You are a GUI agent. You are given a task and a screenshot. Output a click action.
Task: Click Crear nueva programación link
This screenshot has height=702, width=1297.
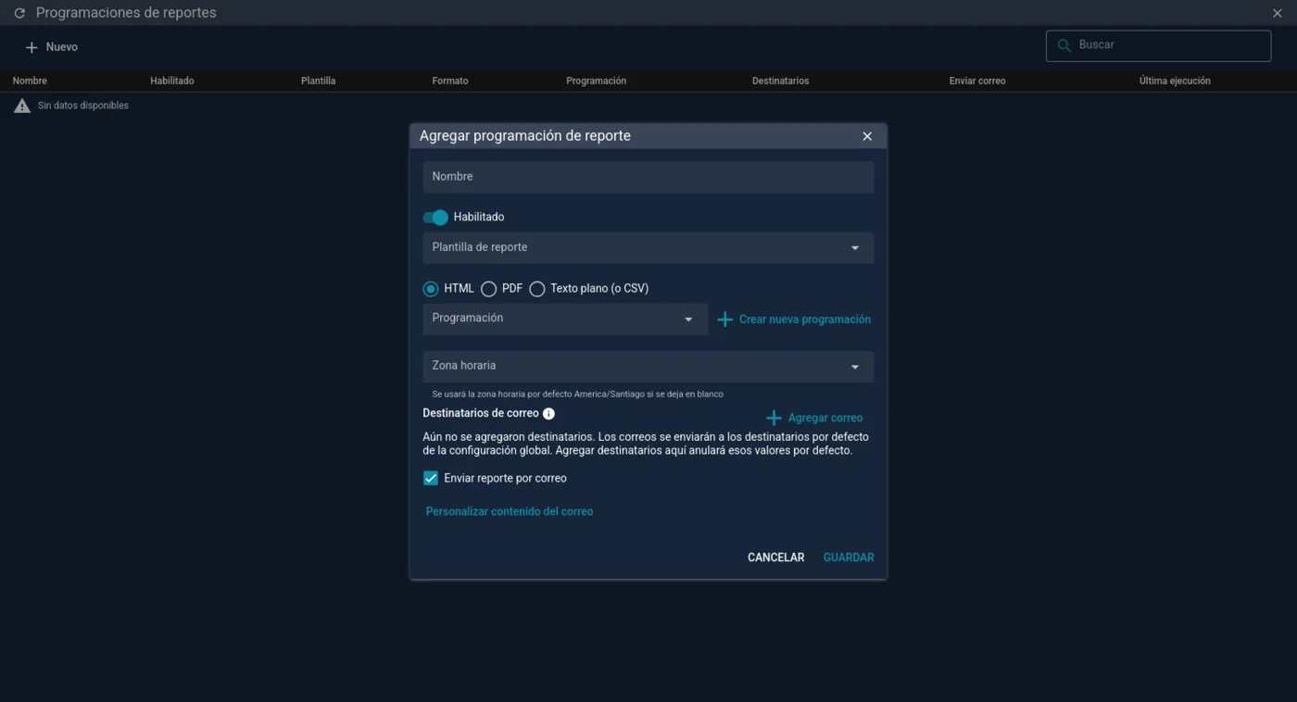click(x=795, y=320)
